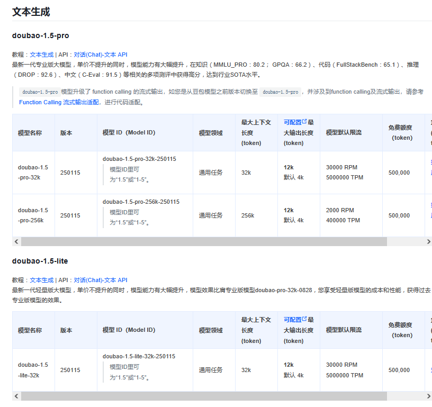Click external-link icon beside 可配置 in pro table
The width and height of the screenshot is (432, 407).
tap(304, 121)
